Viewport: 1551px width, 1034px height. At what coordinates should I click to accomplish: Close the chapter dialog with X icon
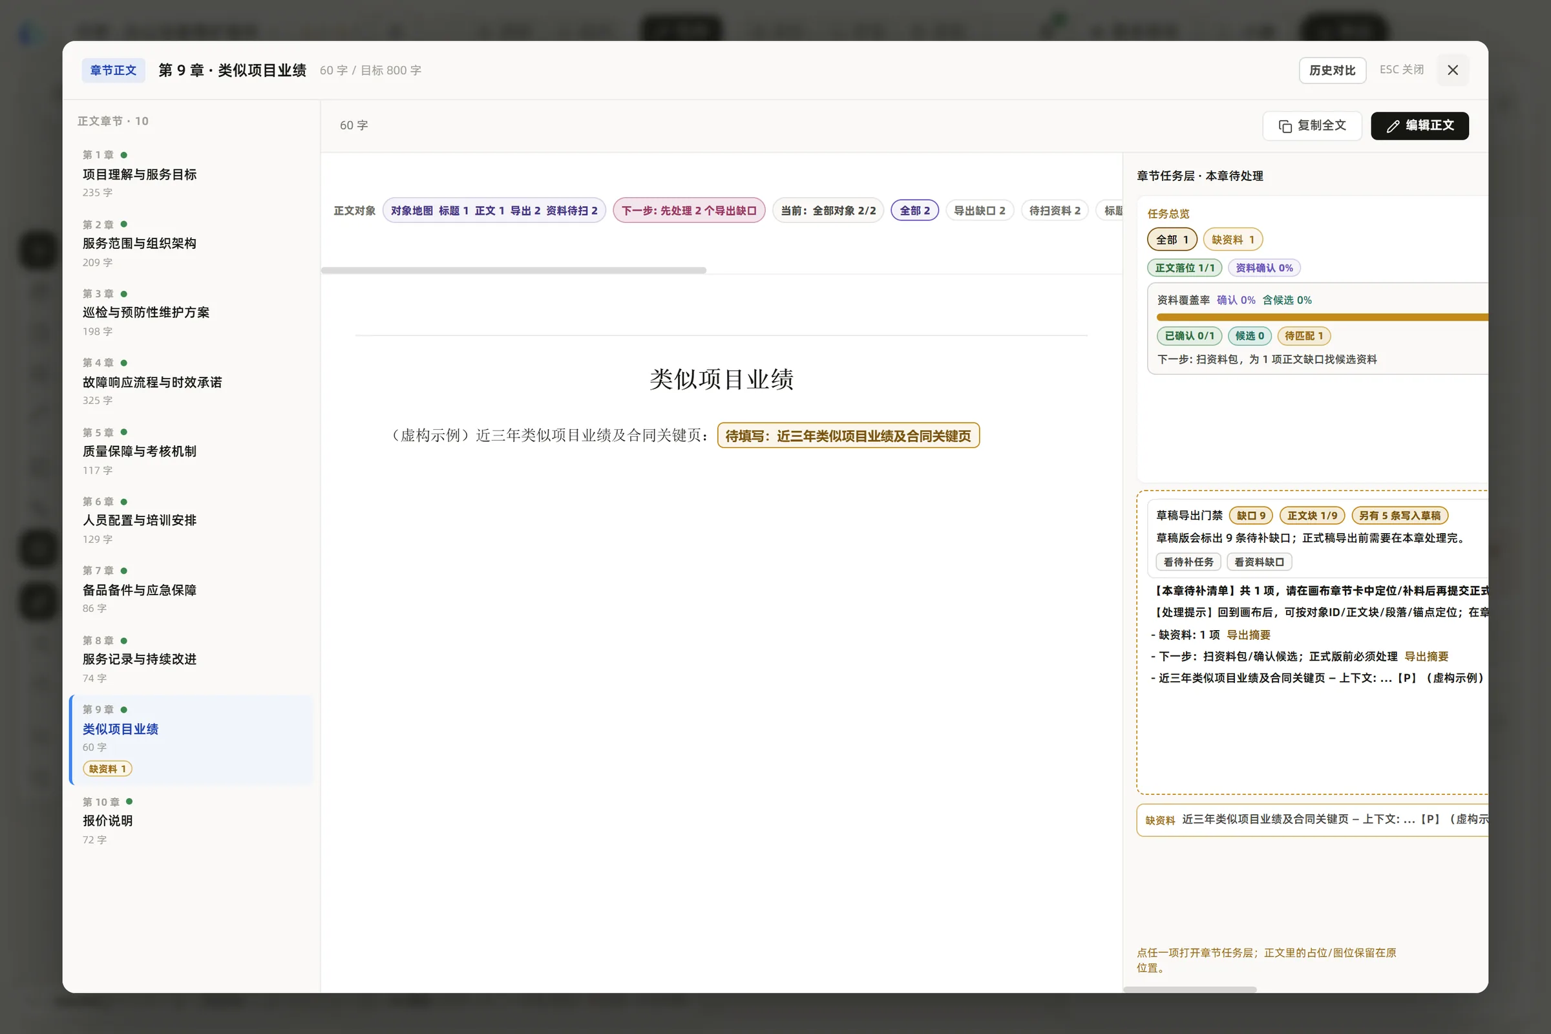click(x=1452, y=70)
